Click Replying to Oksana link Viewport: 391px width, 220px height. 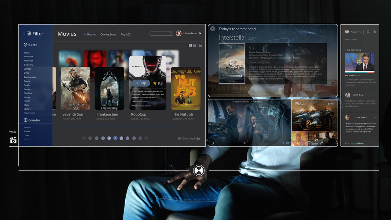click(355, 143)
